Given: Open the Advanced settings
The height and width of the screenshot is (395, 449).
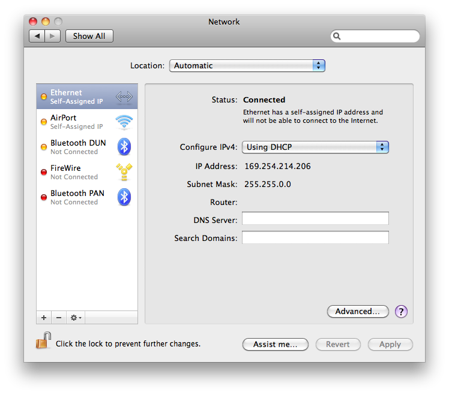Looking at the screenshot, I should (358, 311).
